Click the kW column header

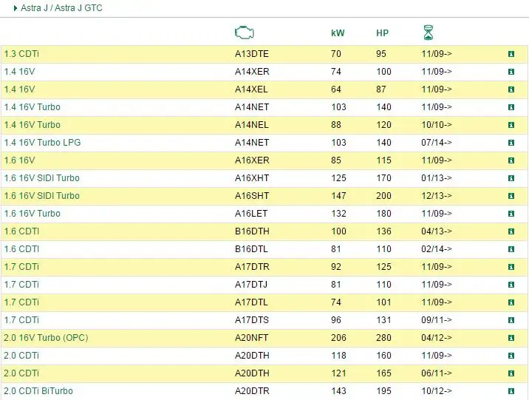coord(338,33)
